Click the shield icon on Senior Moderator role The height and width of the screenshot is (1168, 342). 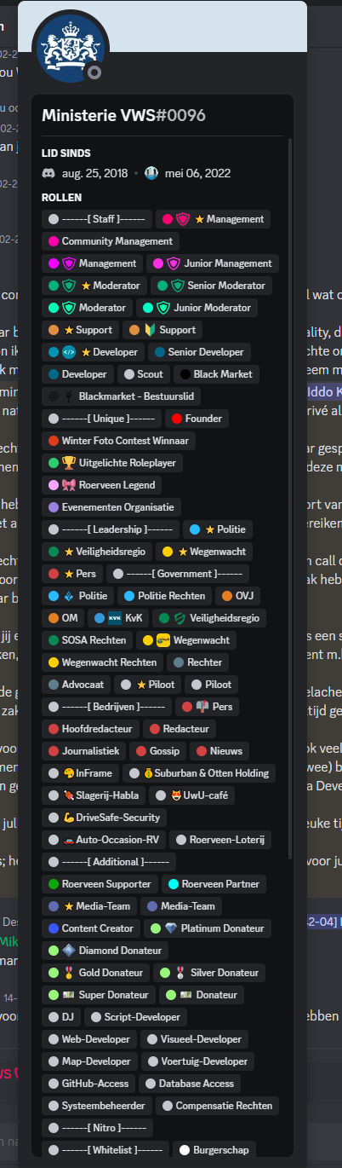[178, 286]
